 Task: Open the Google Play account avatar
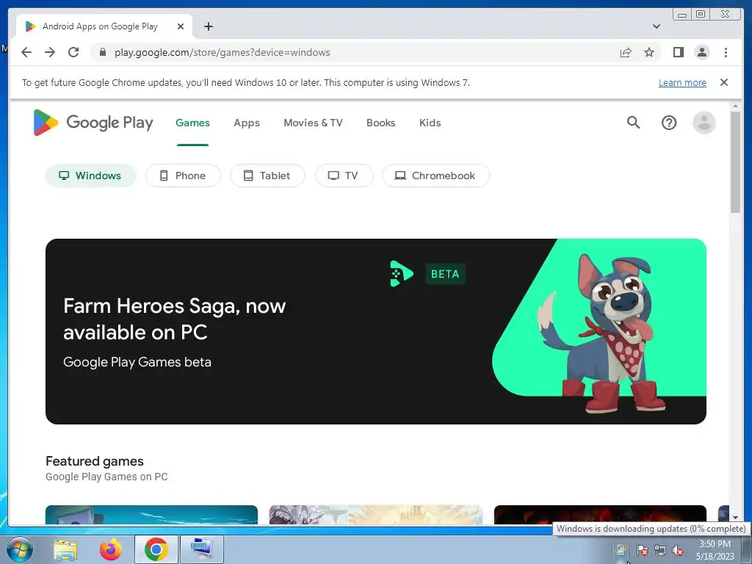pos(704,123)
